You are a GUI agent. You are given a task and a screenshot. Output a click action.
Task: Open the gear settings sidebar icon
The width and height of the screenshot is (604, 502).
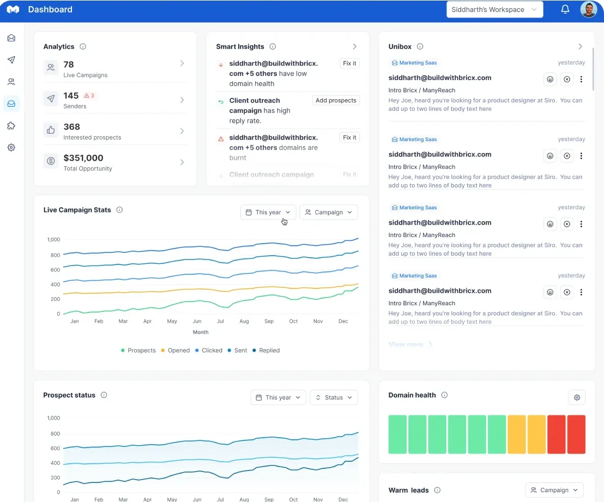click(x=11, y=148)
